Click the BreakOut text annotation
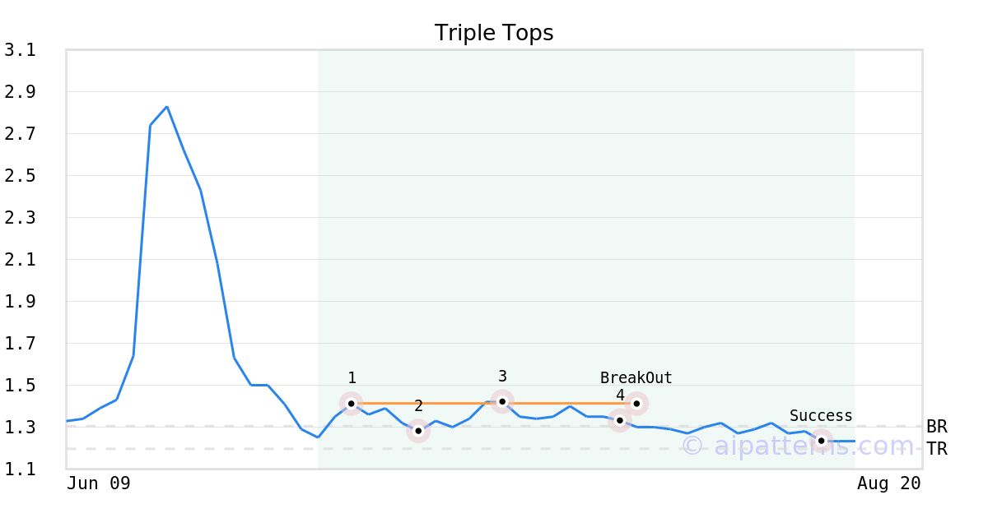The width and height of the screenshot is (988, 518). point(636,378)
